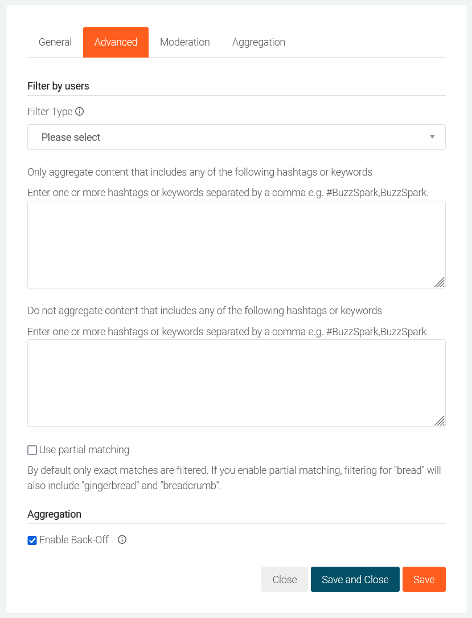Click the "Enable Back-Off" label text
Screen dimensions: 472x618
coord(74,540)
